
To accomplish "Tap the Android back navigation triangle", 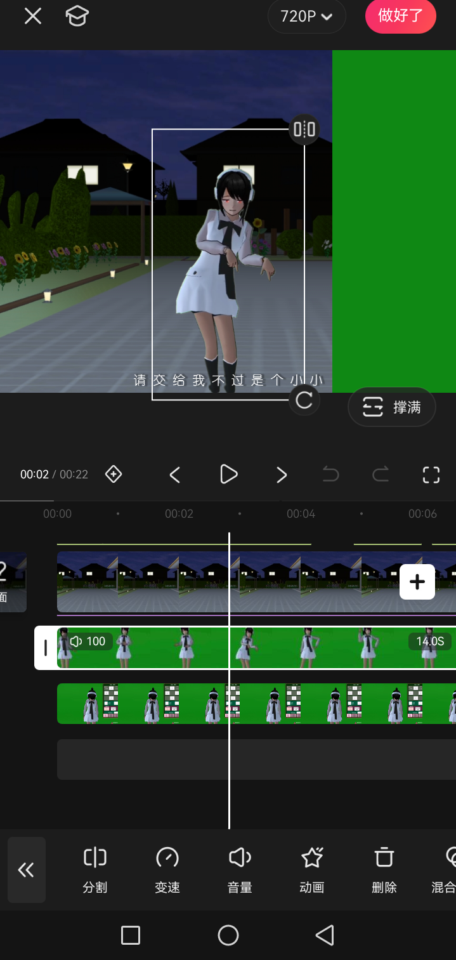I will click(x=325, y=935).
